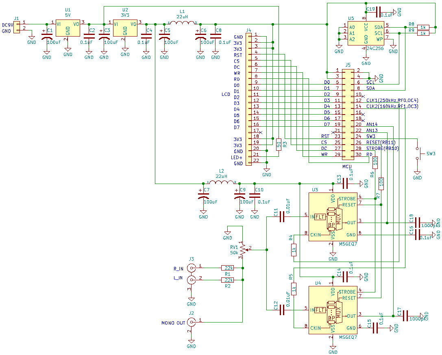Select the J3 audio input jack
Image resolution: width=442 pixels, height=355 pixels.
click(x=192, y=274)
